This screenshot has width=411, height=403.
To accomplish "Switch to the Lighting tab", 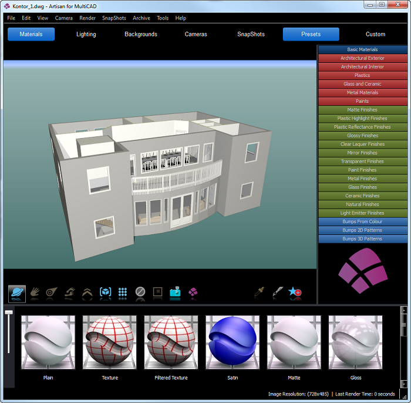I will (86, 34).
